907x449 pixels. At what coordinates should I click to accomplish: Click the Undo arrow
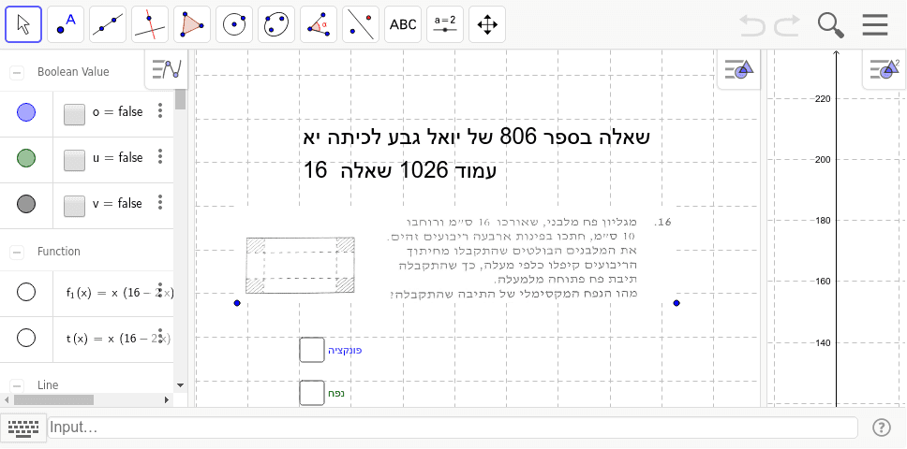click(x=752, y=25)
